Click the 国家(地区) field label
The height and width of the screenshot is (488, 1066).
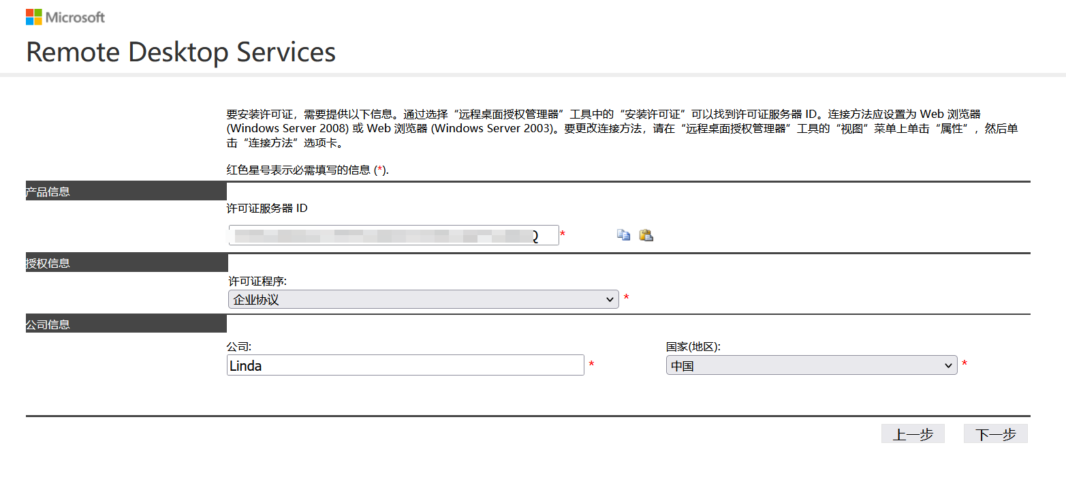pyautogui.click(x=693, y=346)
